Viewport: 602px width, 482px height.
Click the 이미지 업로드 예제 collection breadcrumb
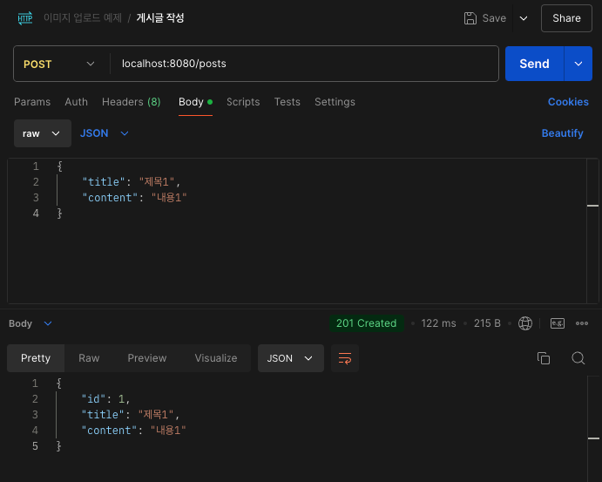point(83,18)
